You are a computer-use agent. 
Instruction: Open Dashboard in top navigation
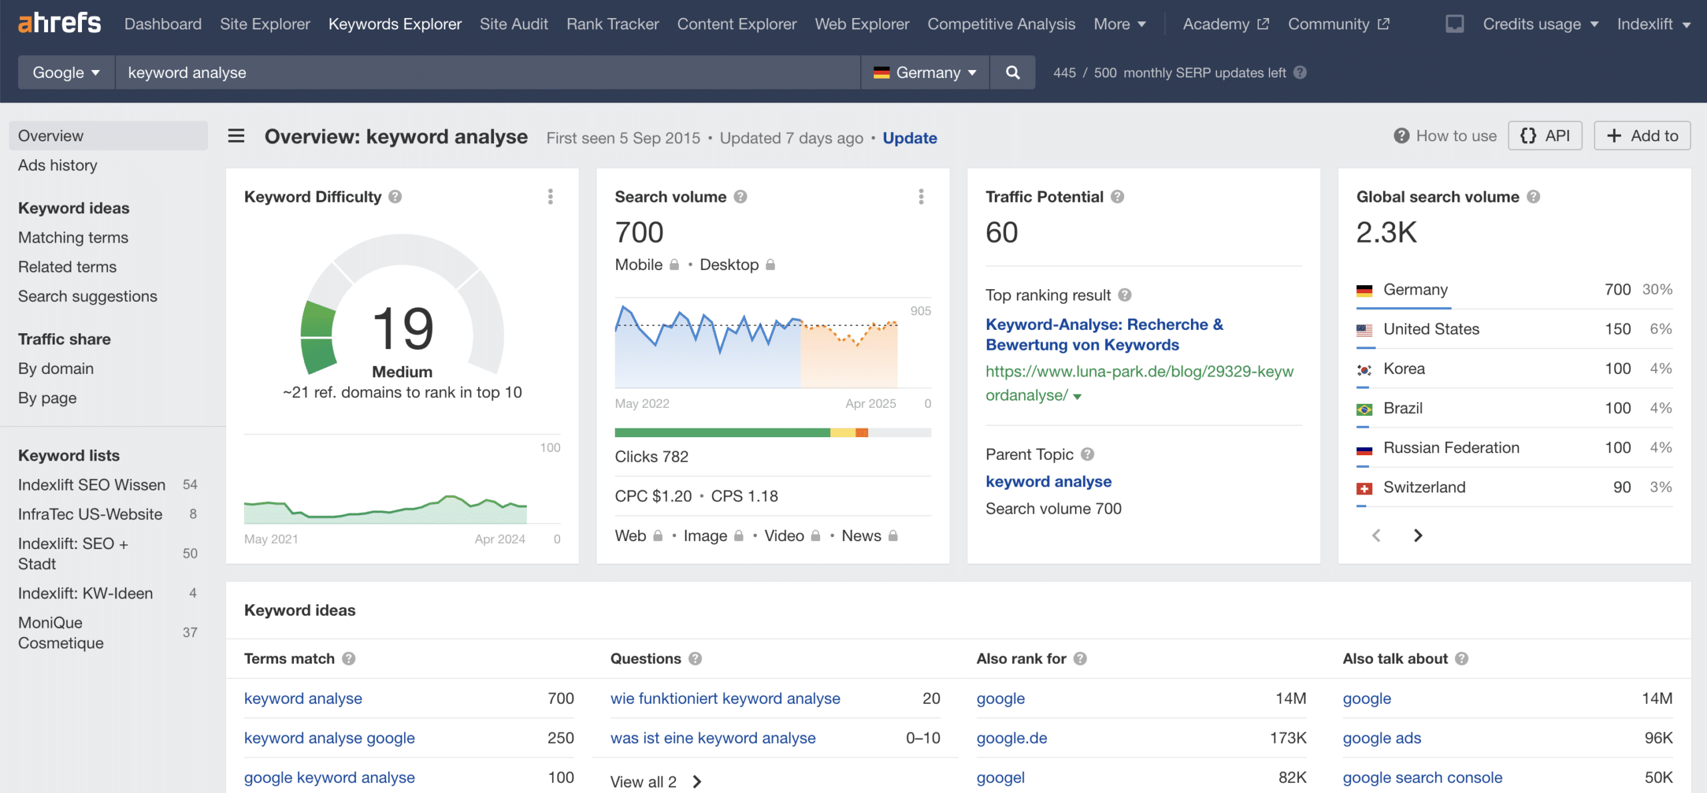tap(163, 24)
